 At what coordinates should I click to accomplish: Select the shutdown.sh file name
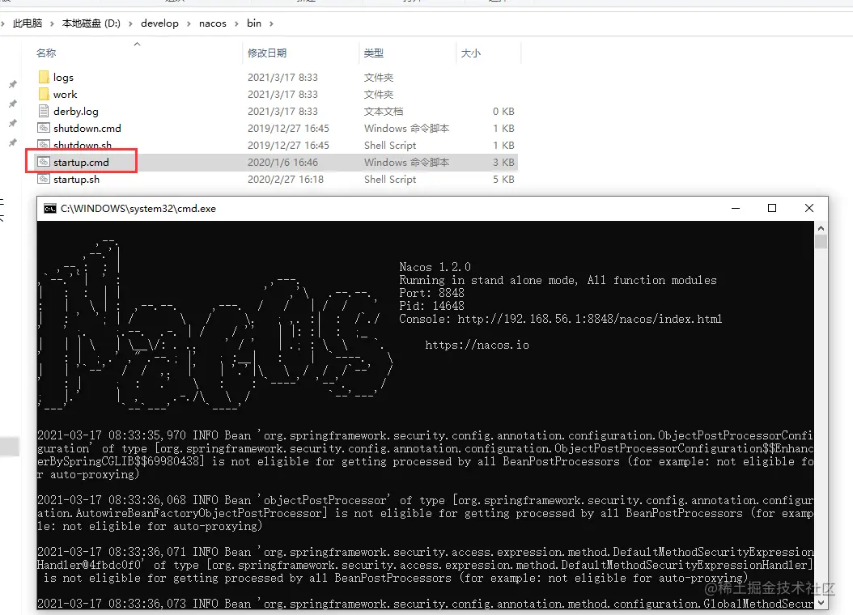(83, 145)
